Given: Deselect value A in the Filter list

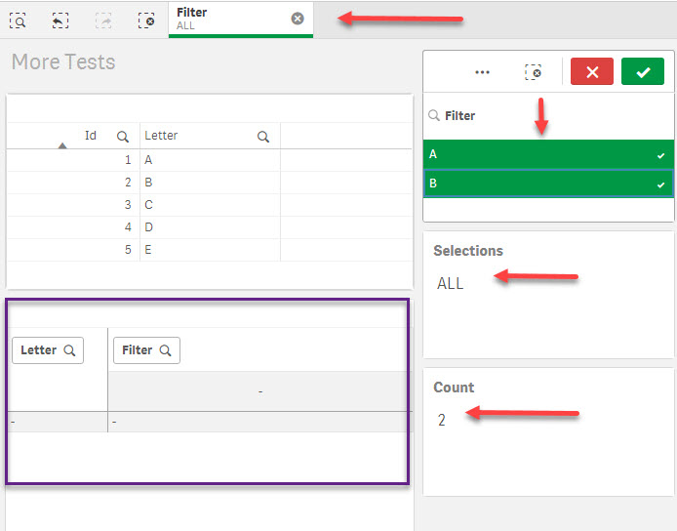Looking at the screenshot, I should tap(548, 154).
